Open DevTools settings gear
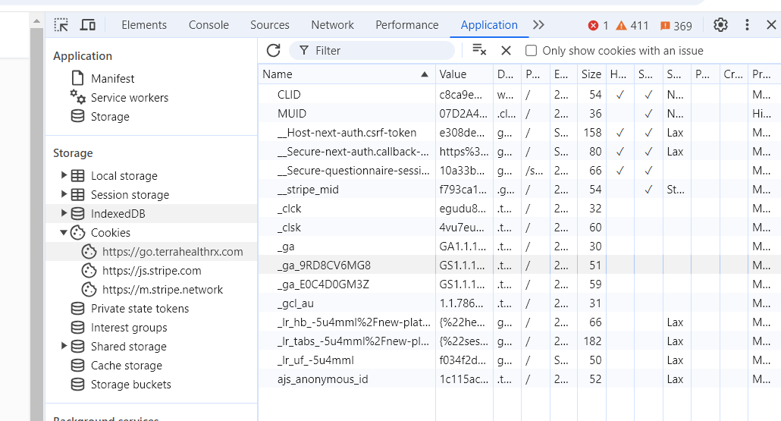 click(720, 25)
